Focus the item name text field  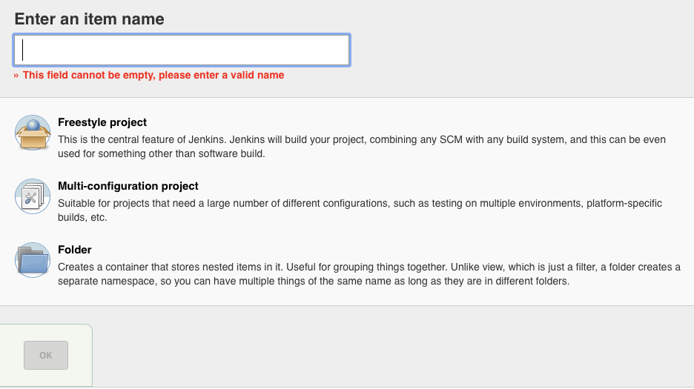pyautogui.click(x=182, y=50)
